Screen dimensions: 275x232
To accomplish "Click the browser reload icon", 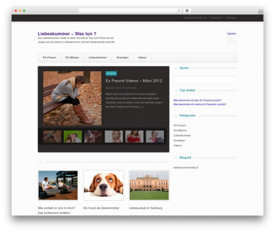I will pyautogui.click(x=179, y=10).
